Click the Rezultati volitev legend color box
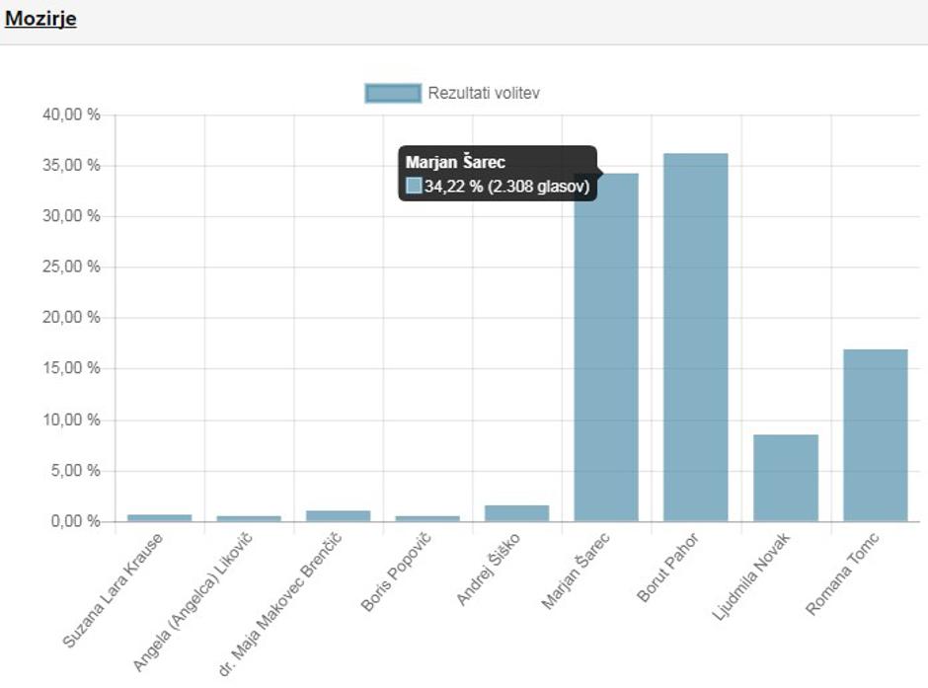This screenshot has height=688, width=928. point(393,93)
